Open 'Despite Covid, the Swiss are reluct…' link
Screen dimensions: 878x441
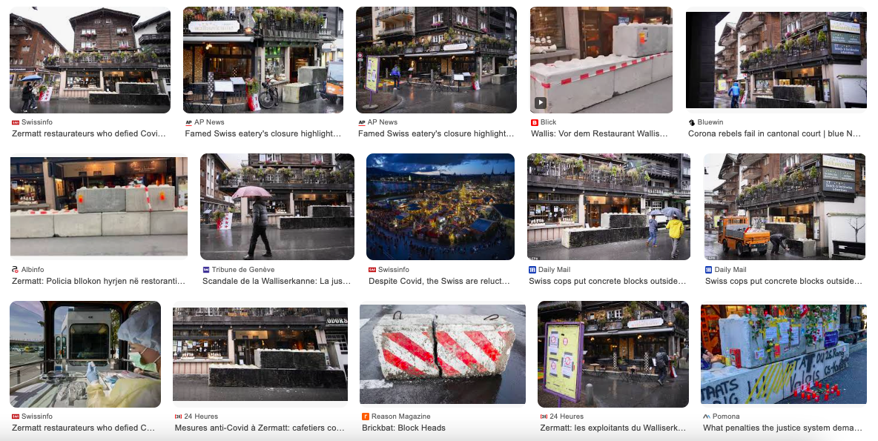[x=440, y=282]
